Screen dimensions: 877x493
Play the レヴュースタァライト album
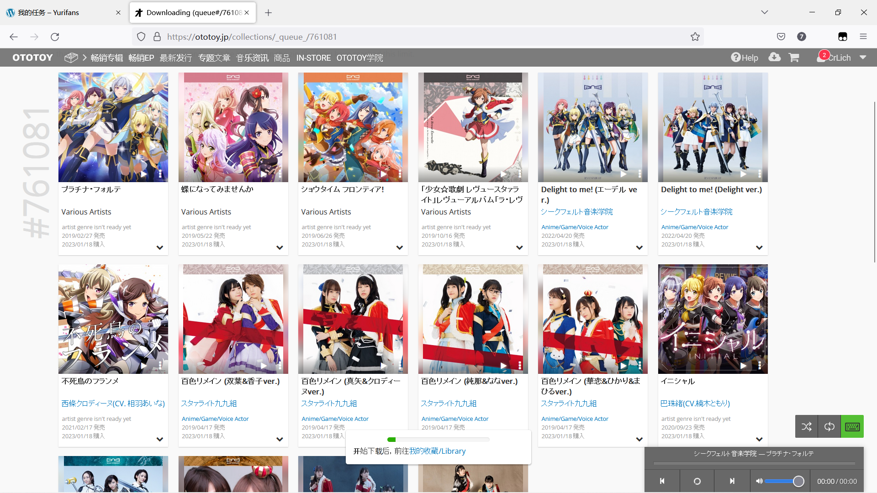coord(503,174)
